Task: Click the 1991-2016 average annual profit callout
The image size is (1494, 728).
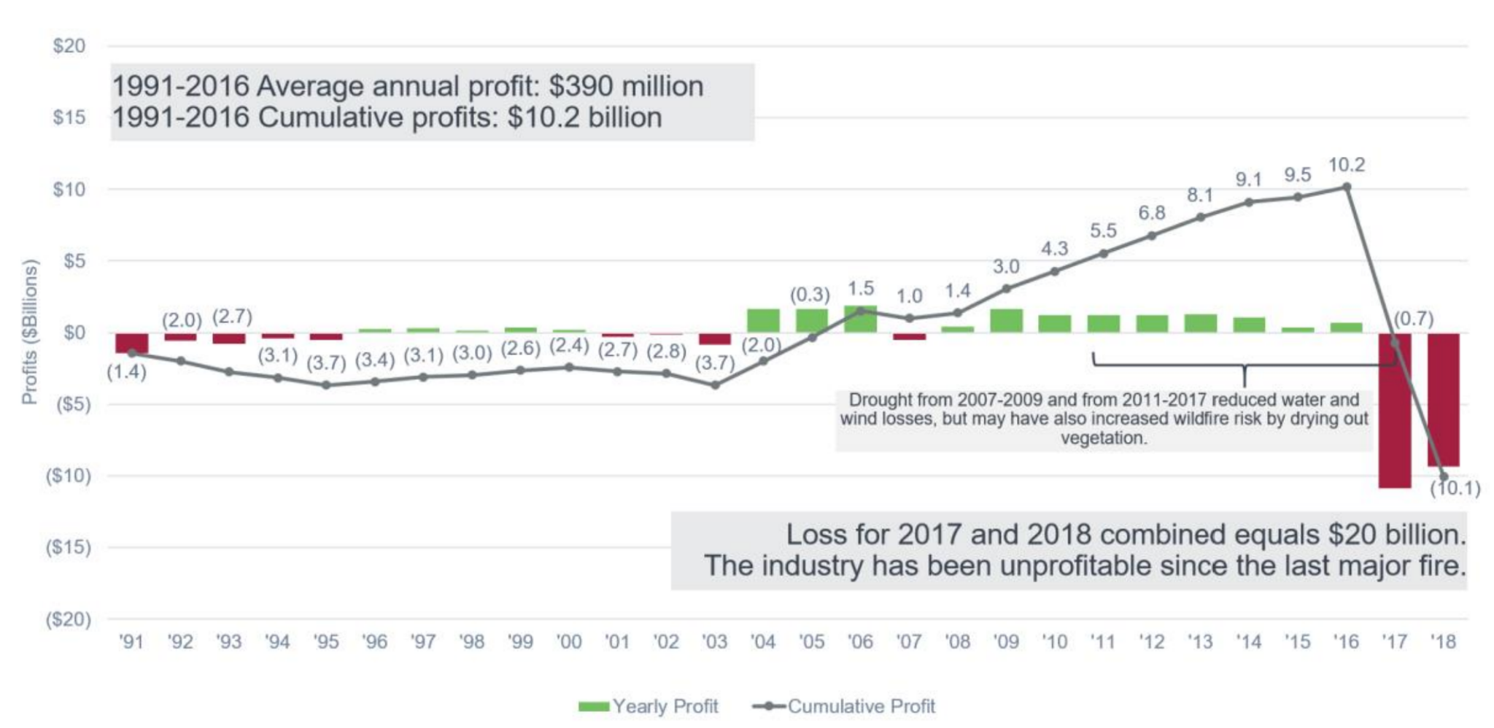Action: tap(432, 101)
